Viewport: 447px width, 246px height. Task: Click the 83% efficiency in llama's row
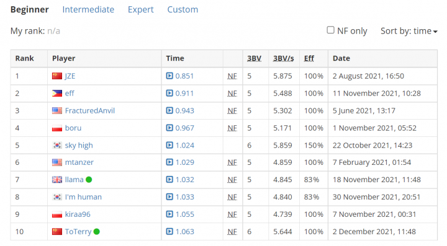coord(312,180)
